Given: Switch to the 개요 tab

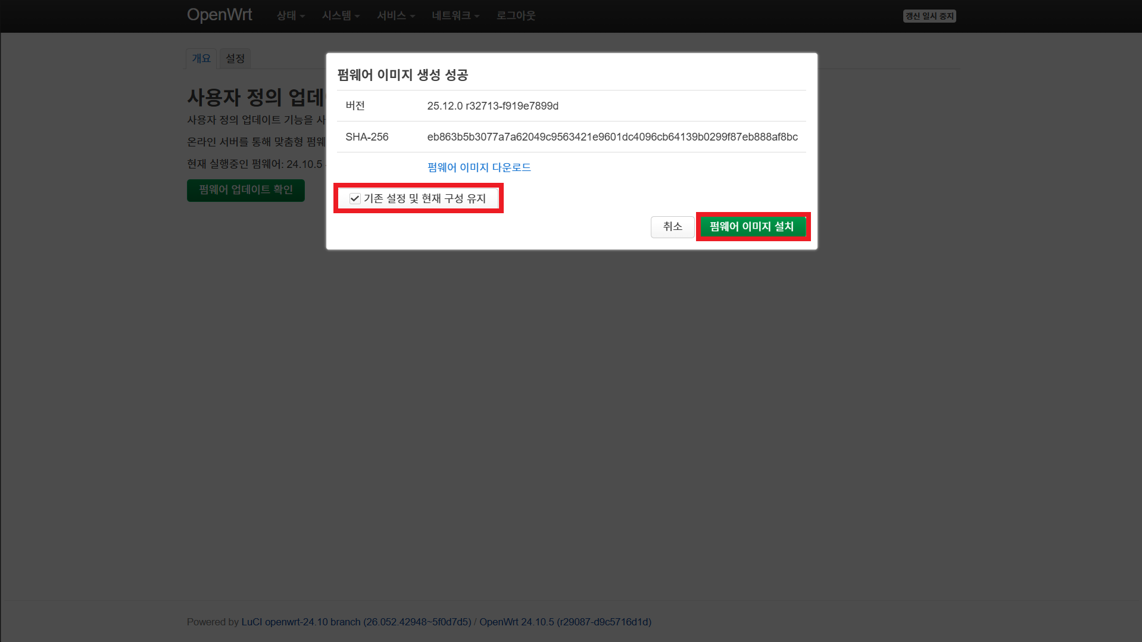Looking at the screenshot, I should (201, 58).
